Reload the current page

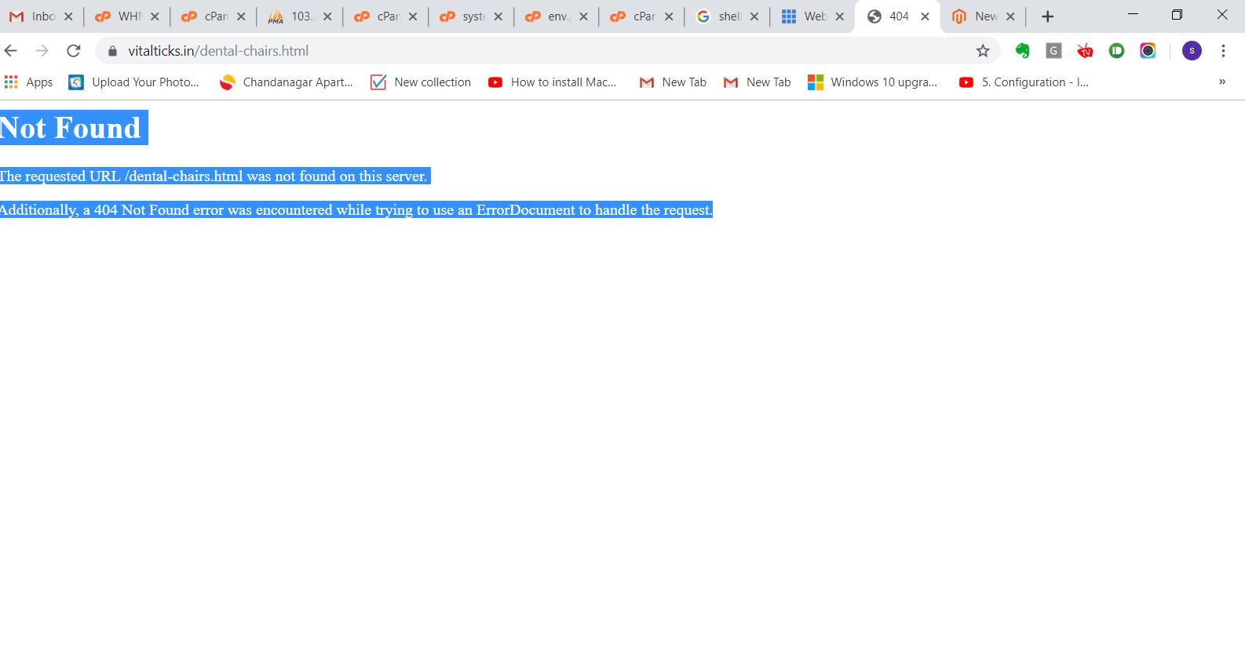click(x=74, y=51)
